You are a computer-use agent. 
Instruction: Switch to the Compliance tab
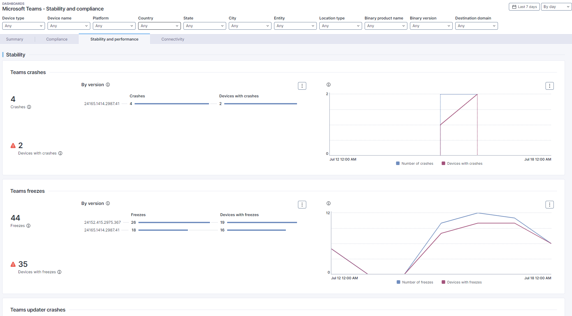click(57, 39)
